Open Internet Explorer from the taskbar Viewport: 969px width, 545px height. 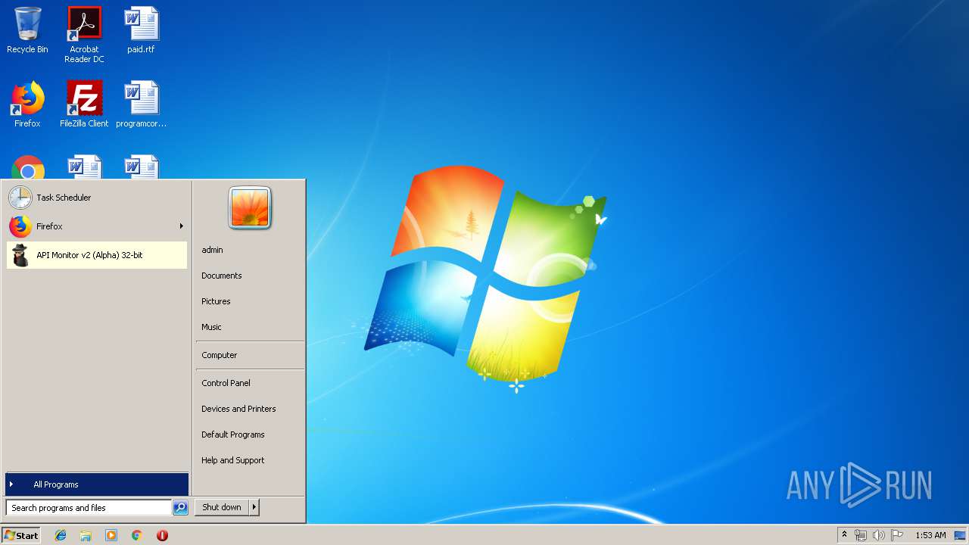click(x=61, y=535)
